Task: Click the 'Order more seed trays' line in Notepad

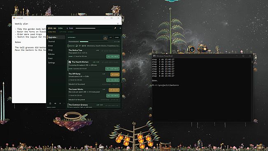Action: (x=28, y=34)
